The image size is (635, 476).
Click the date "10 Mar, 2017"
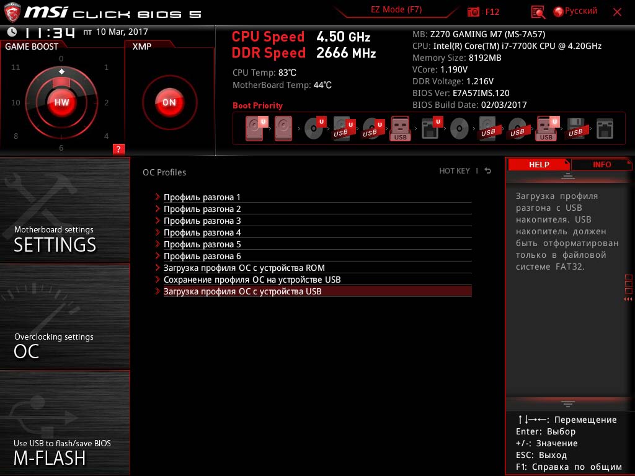pos(122,32)
